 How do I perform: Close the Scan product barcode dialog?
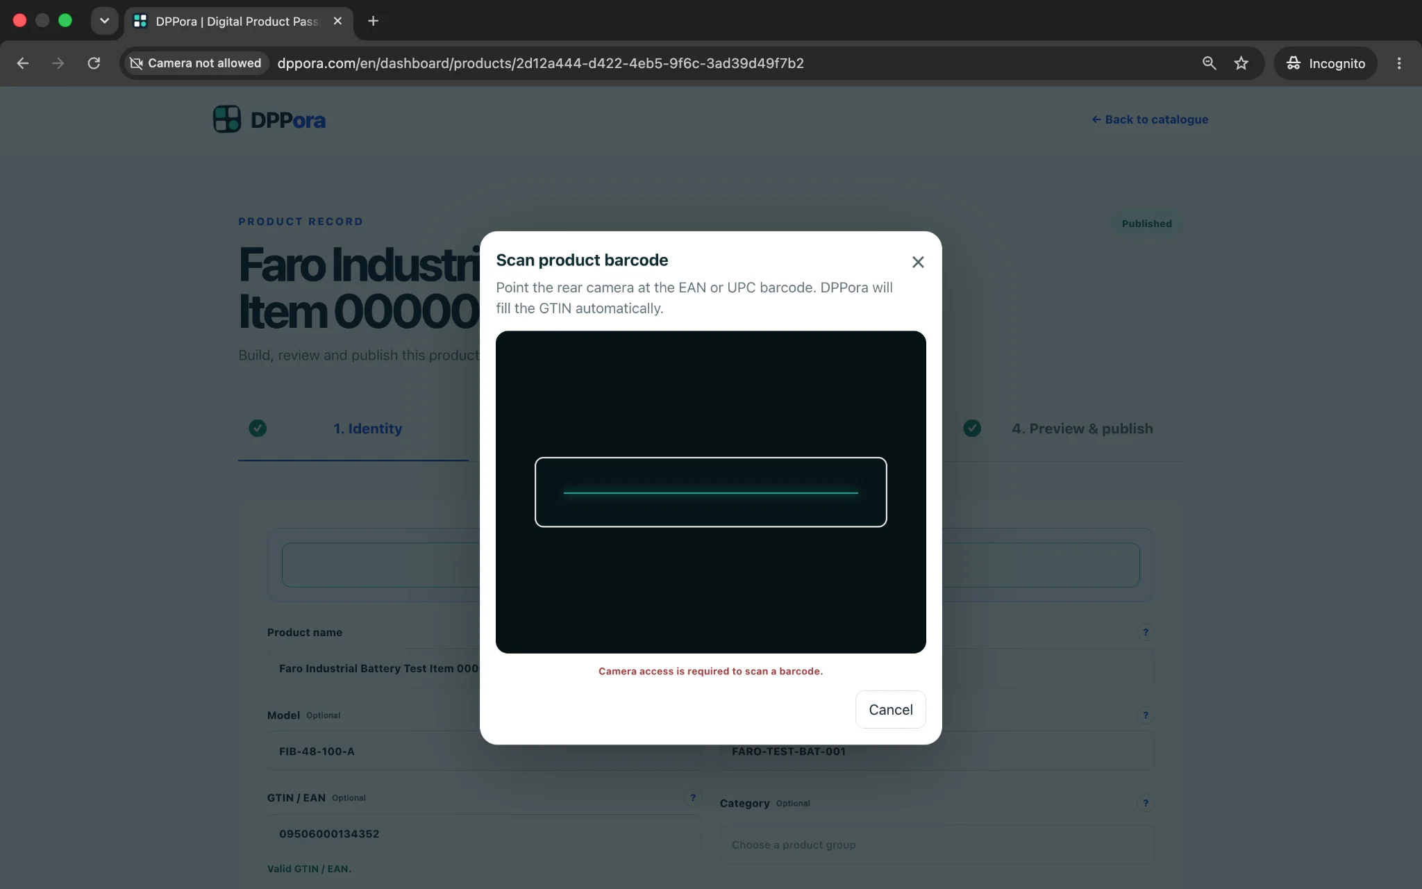click(x=918, y=262)
